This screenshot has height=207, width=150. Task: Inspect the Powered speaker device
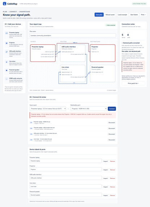point(106,195)
